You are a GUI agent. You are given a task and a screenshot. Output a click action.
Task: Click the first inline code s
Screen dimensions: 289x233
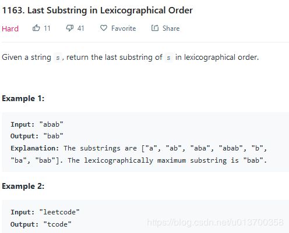[58, 58]
